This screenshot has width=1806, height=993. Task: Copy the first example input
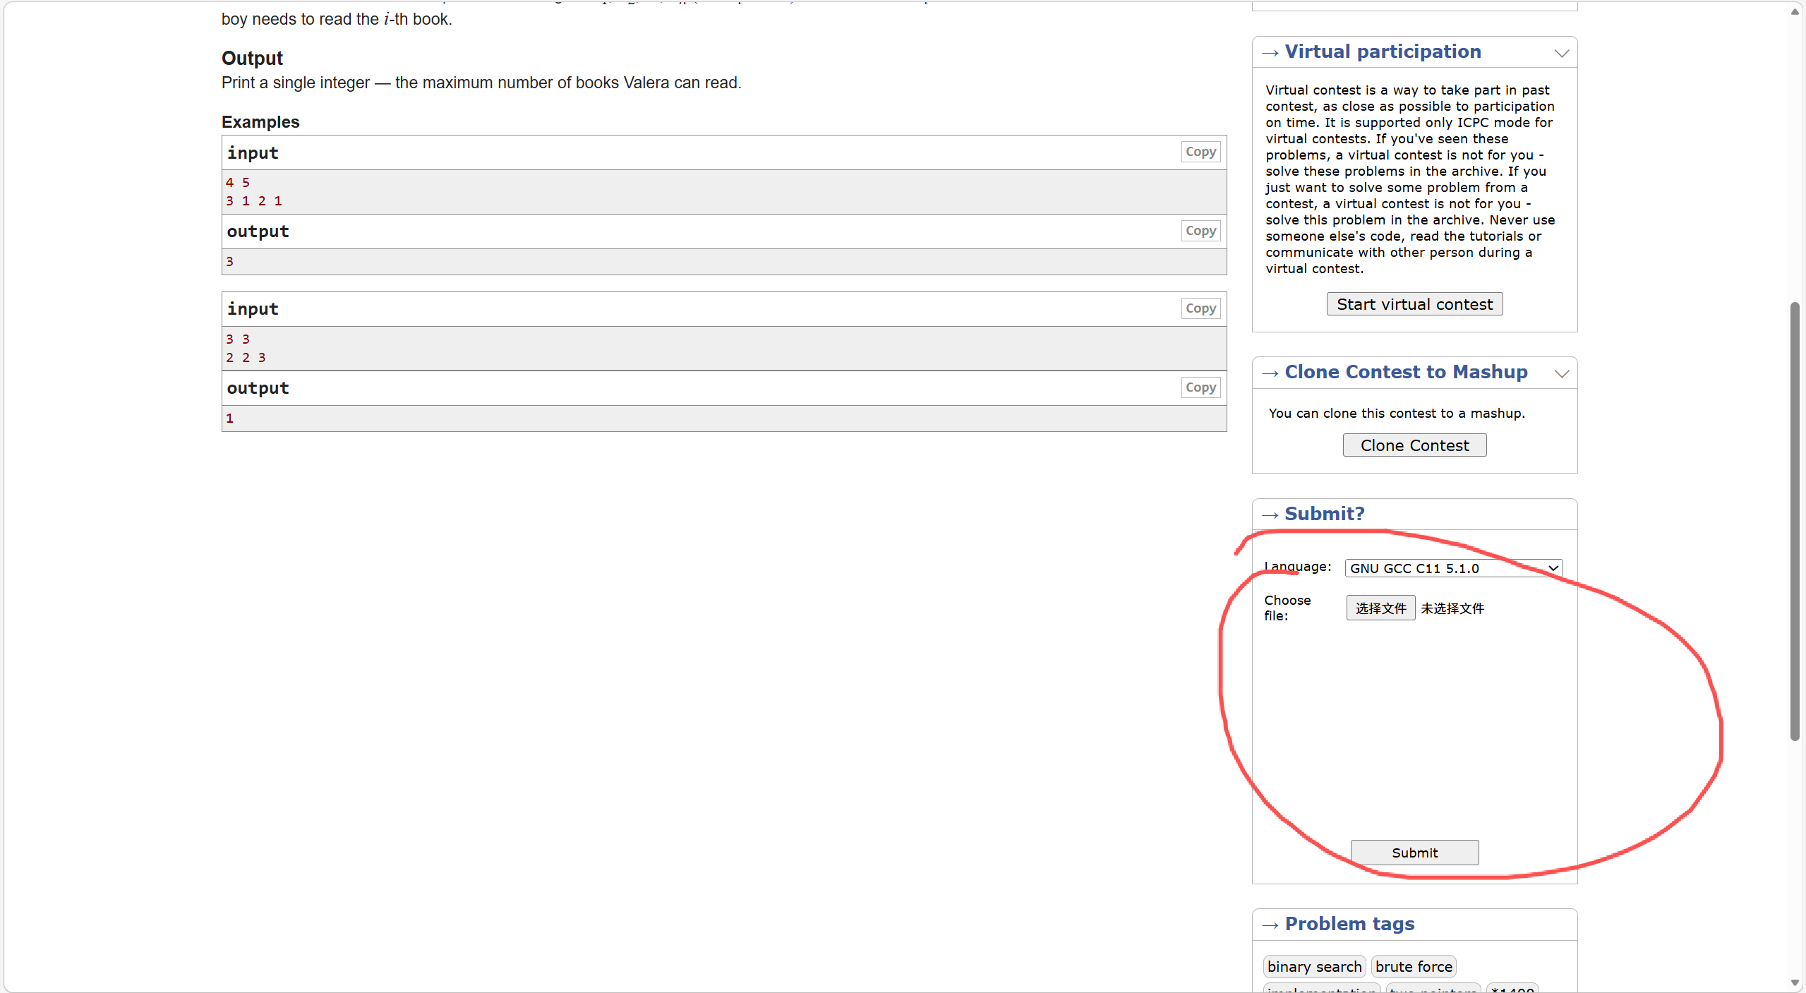(1200, 152)
